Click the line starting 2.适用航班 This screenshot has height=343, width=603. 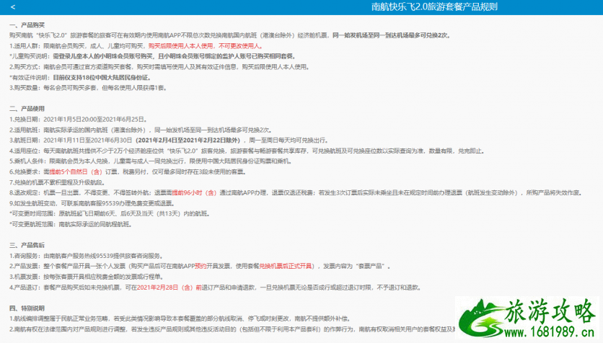coord(141,130)
